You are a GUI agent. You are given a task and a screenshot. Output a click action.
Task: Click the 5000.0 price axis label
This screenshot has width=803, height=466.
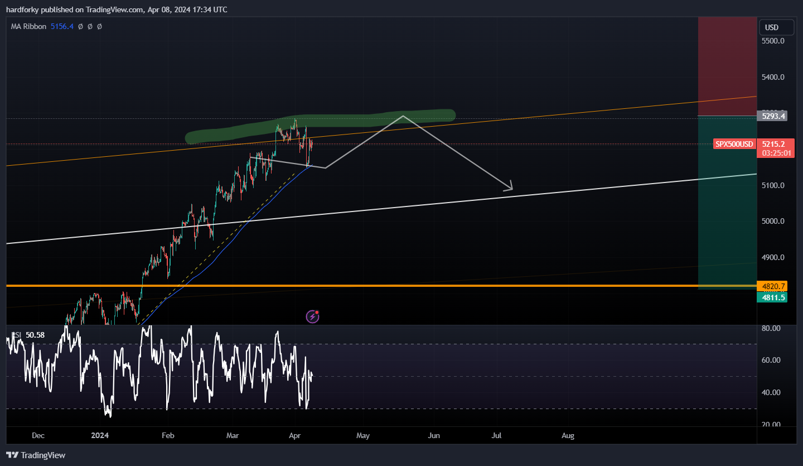(773, 221)
